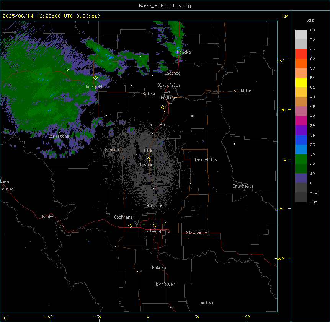This screenshot has height=322, width=330.
Task: Select the darkest gray -30 to -10 dBZ swatch
Action: [301, 197]
